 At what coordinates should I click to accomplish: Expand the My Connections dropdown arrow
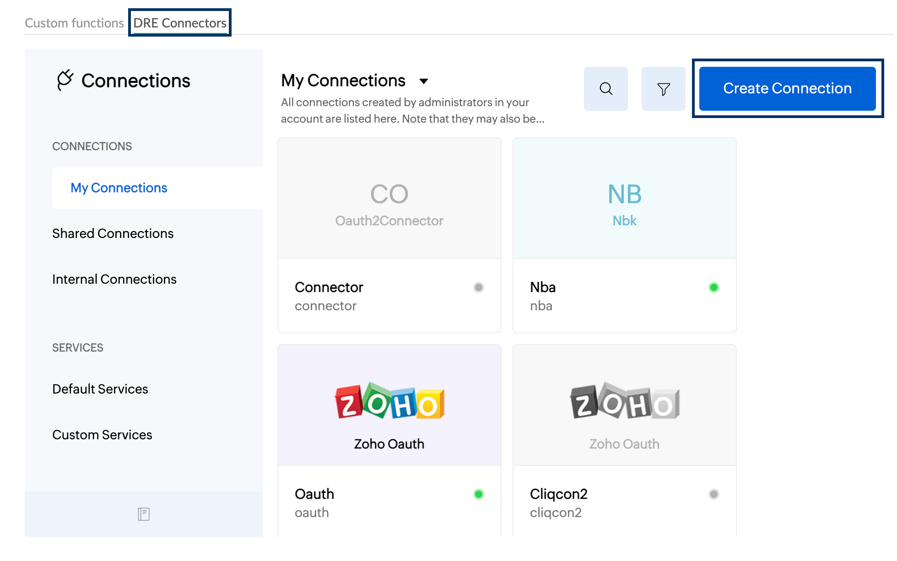point(424,81)
